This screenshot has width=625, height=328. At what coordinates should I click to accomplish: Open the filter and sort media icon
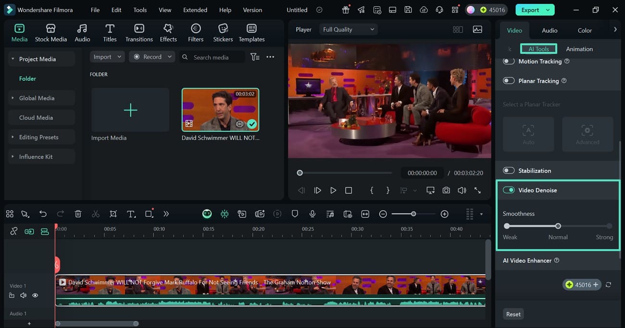pyautogui.click(x=255, y=57)
